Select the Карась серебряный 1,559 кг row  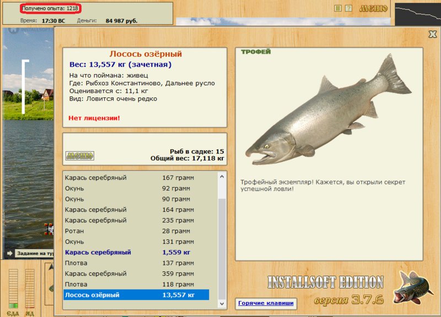[x=136, y=253]
